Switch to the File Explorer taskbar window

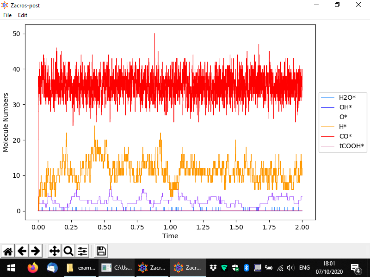(81, 268)
